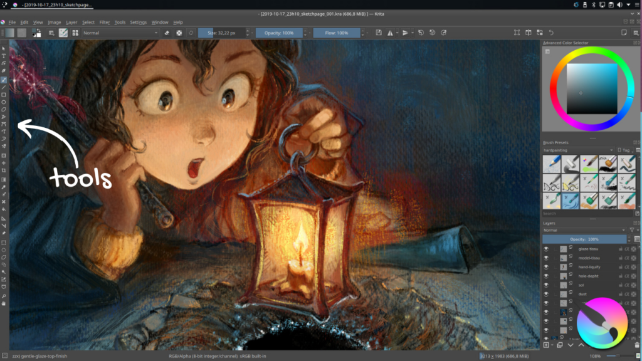Select the Move tool in the toolbox
Screen dimensions: 642x361
4,163
